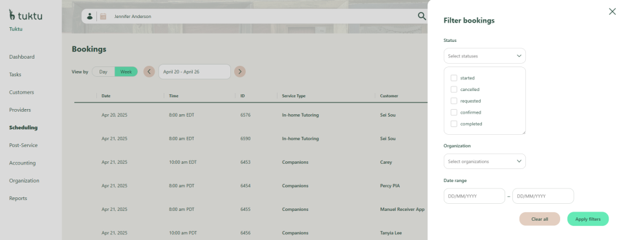Click the 10:00 am EDT time cell
Viewport: 621px width, 240px height.
tap(182, 162)
